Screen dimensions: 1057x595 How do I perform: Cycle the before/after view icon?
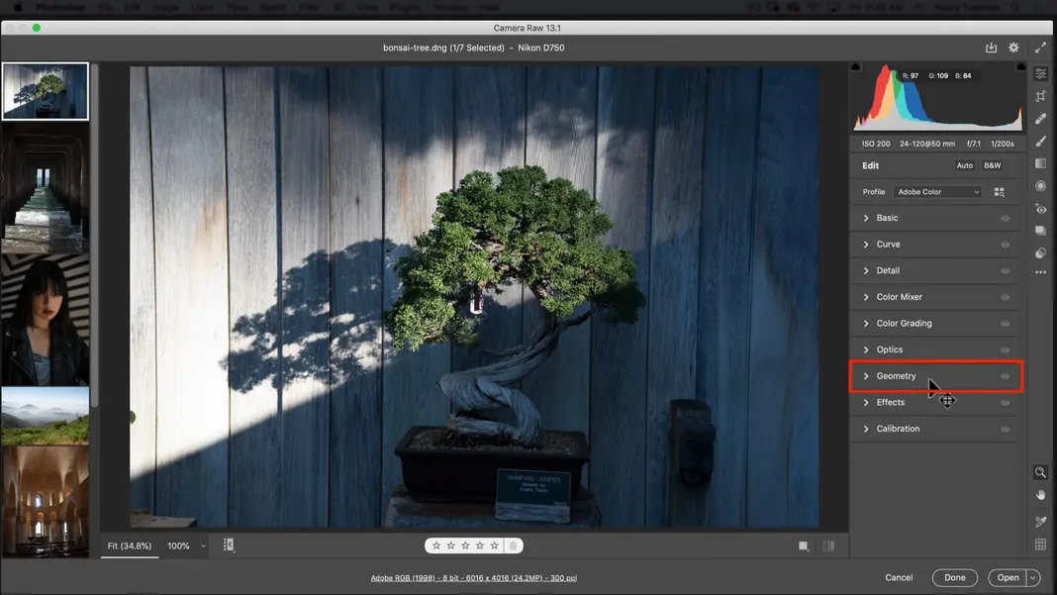(x=803, y=545)
